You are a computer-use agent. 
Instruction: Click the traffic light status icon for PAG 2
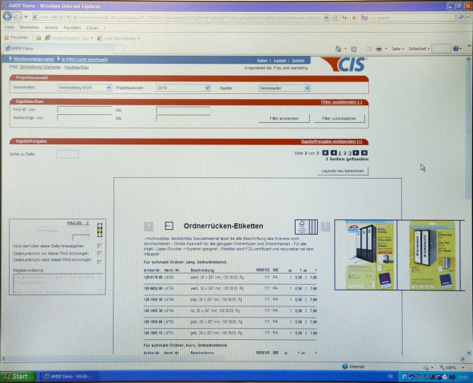click(100, 230)
